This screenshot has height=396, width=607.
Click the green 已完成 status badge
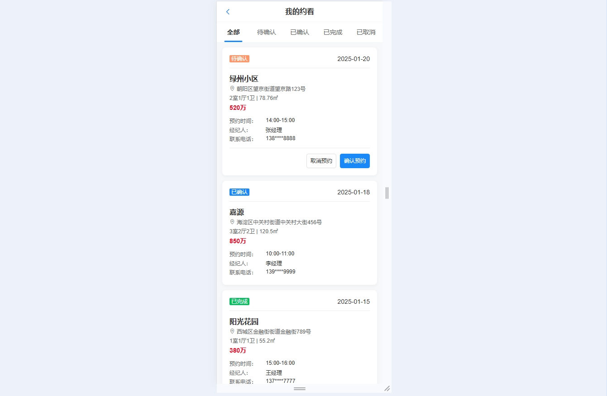tap(239, 302)
